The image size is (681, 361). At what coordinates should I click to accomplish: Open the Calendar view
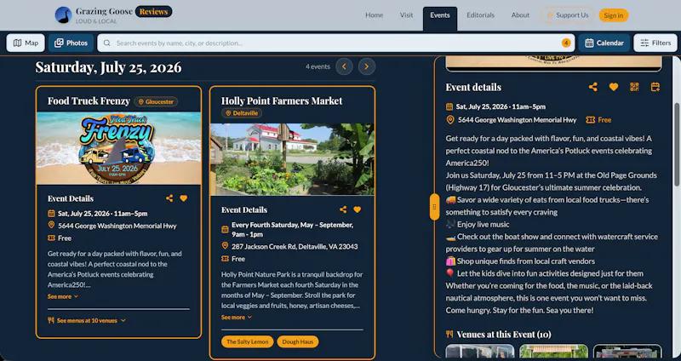point(604,43)
